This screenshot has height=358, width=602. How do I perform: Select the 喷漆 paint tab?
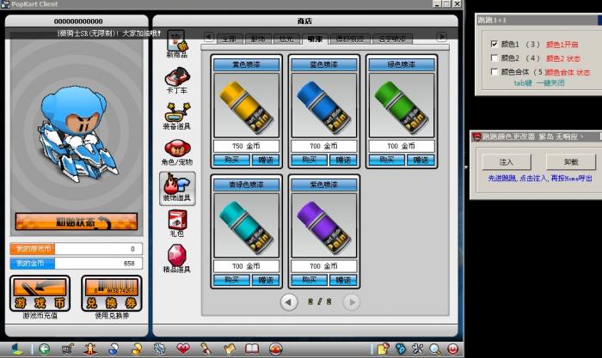point(315,39)
